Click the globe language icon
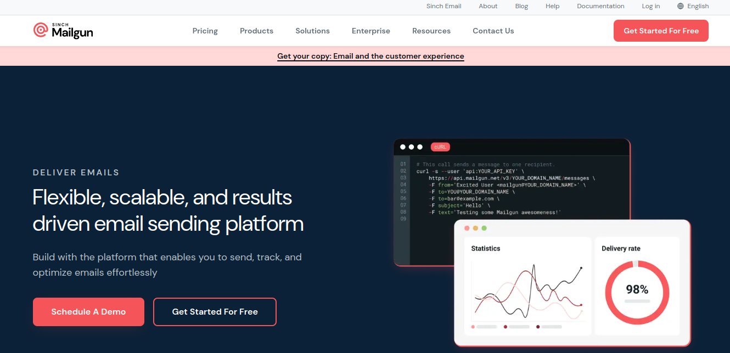Viewport: 730px width, 353px height. click(681, 6)
